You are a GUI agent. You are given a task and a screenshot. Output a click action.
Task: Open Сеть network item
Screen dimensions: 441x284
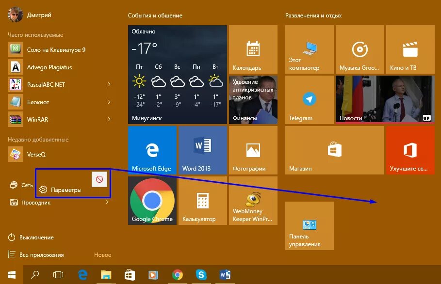click(21, 185)
